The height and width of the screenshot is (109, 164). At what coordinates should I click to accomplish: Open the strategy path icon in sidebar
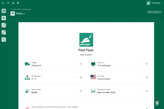coord(4,25)
